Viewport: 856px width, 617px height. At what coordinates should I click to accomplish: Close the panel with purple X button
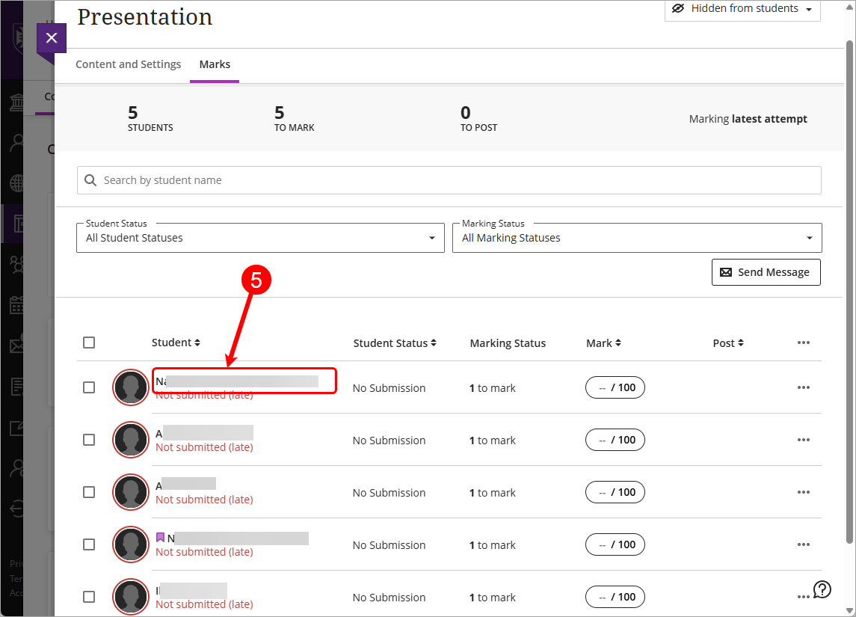[x=51, y=38]
